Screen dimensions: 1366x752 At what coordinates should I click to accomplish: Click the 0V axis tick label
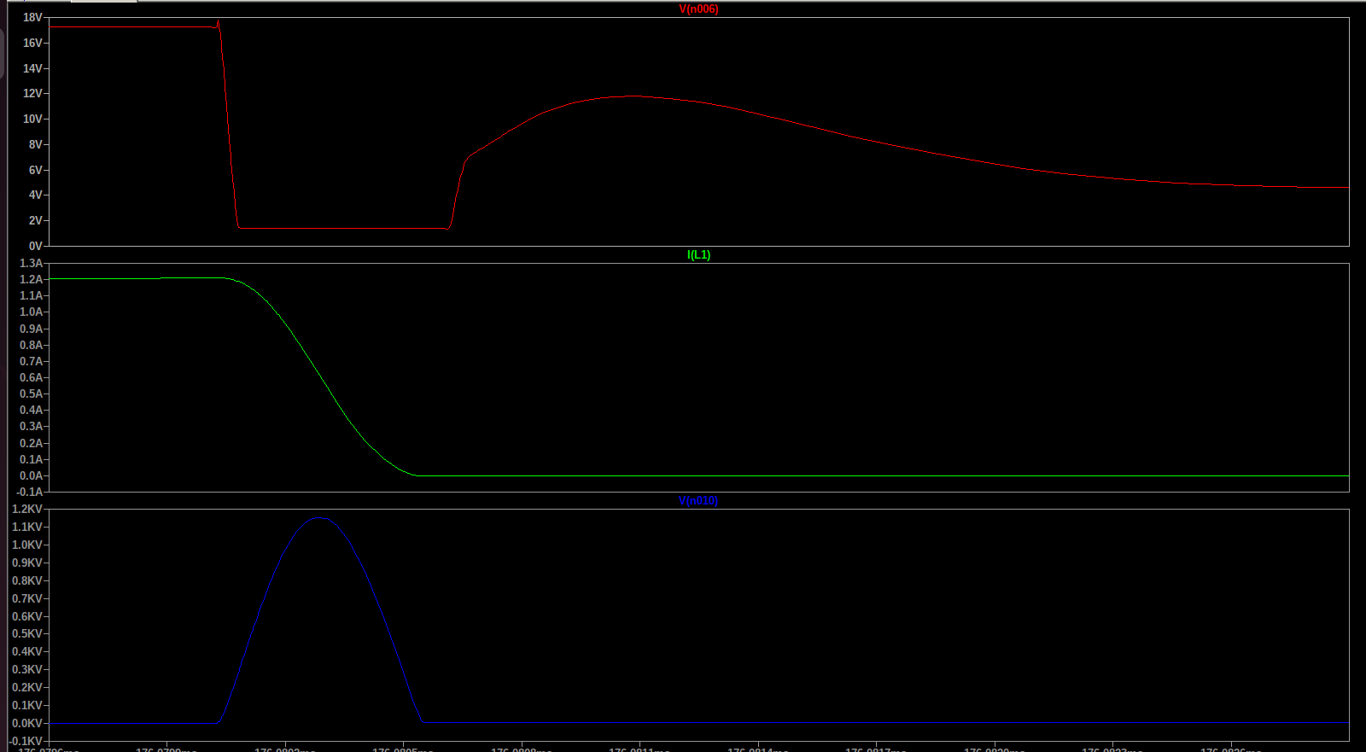coord(35,246)
